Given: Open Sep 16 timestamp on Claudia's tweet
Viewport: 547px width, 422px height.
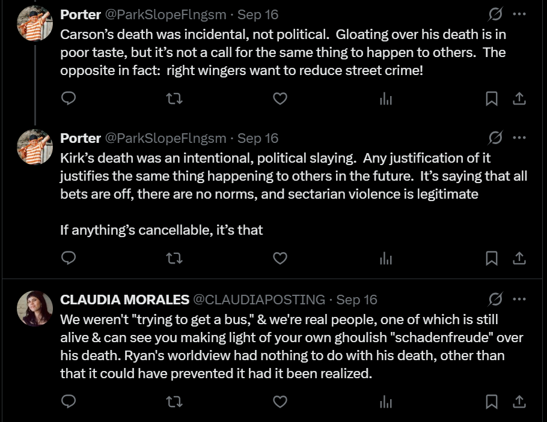Looking at the screenshot, I should click(356, 299).
